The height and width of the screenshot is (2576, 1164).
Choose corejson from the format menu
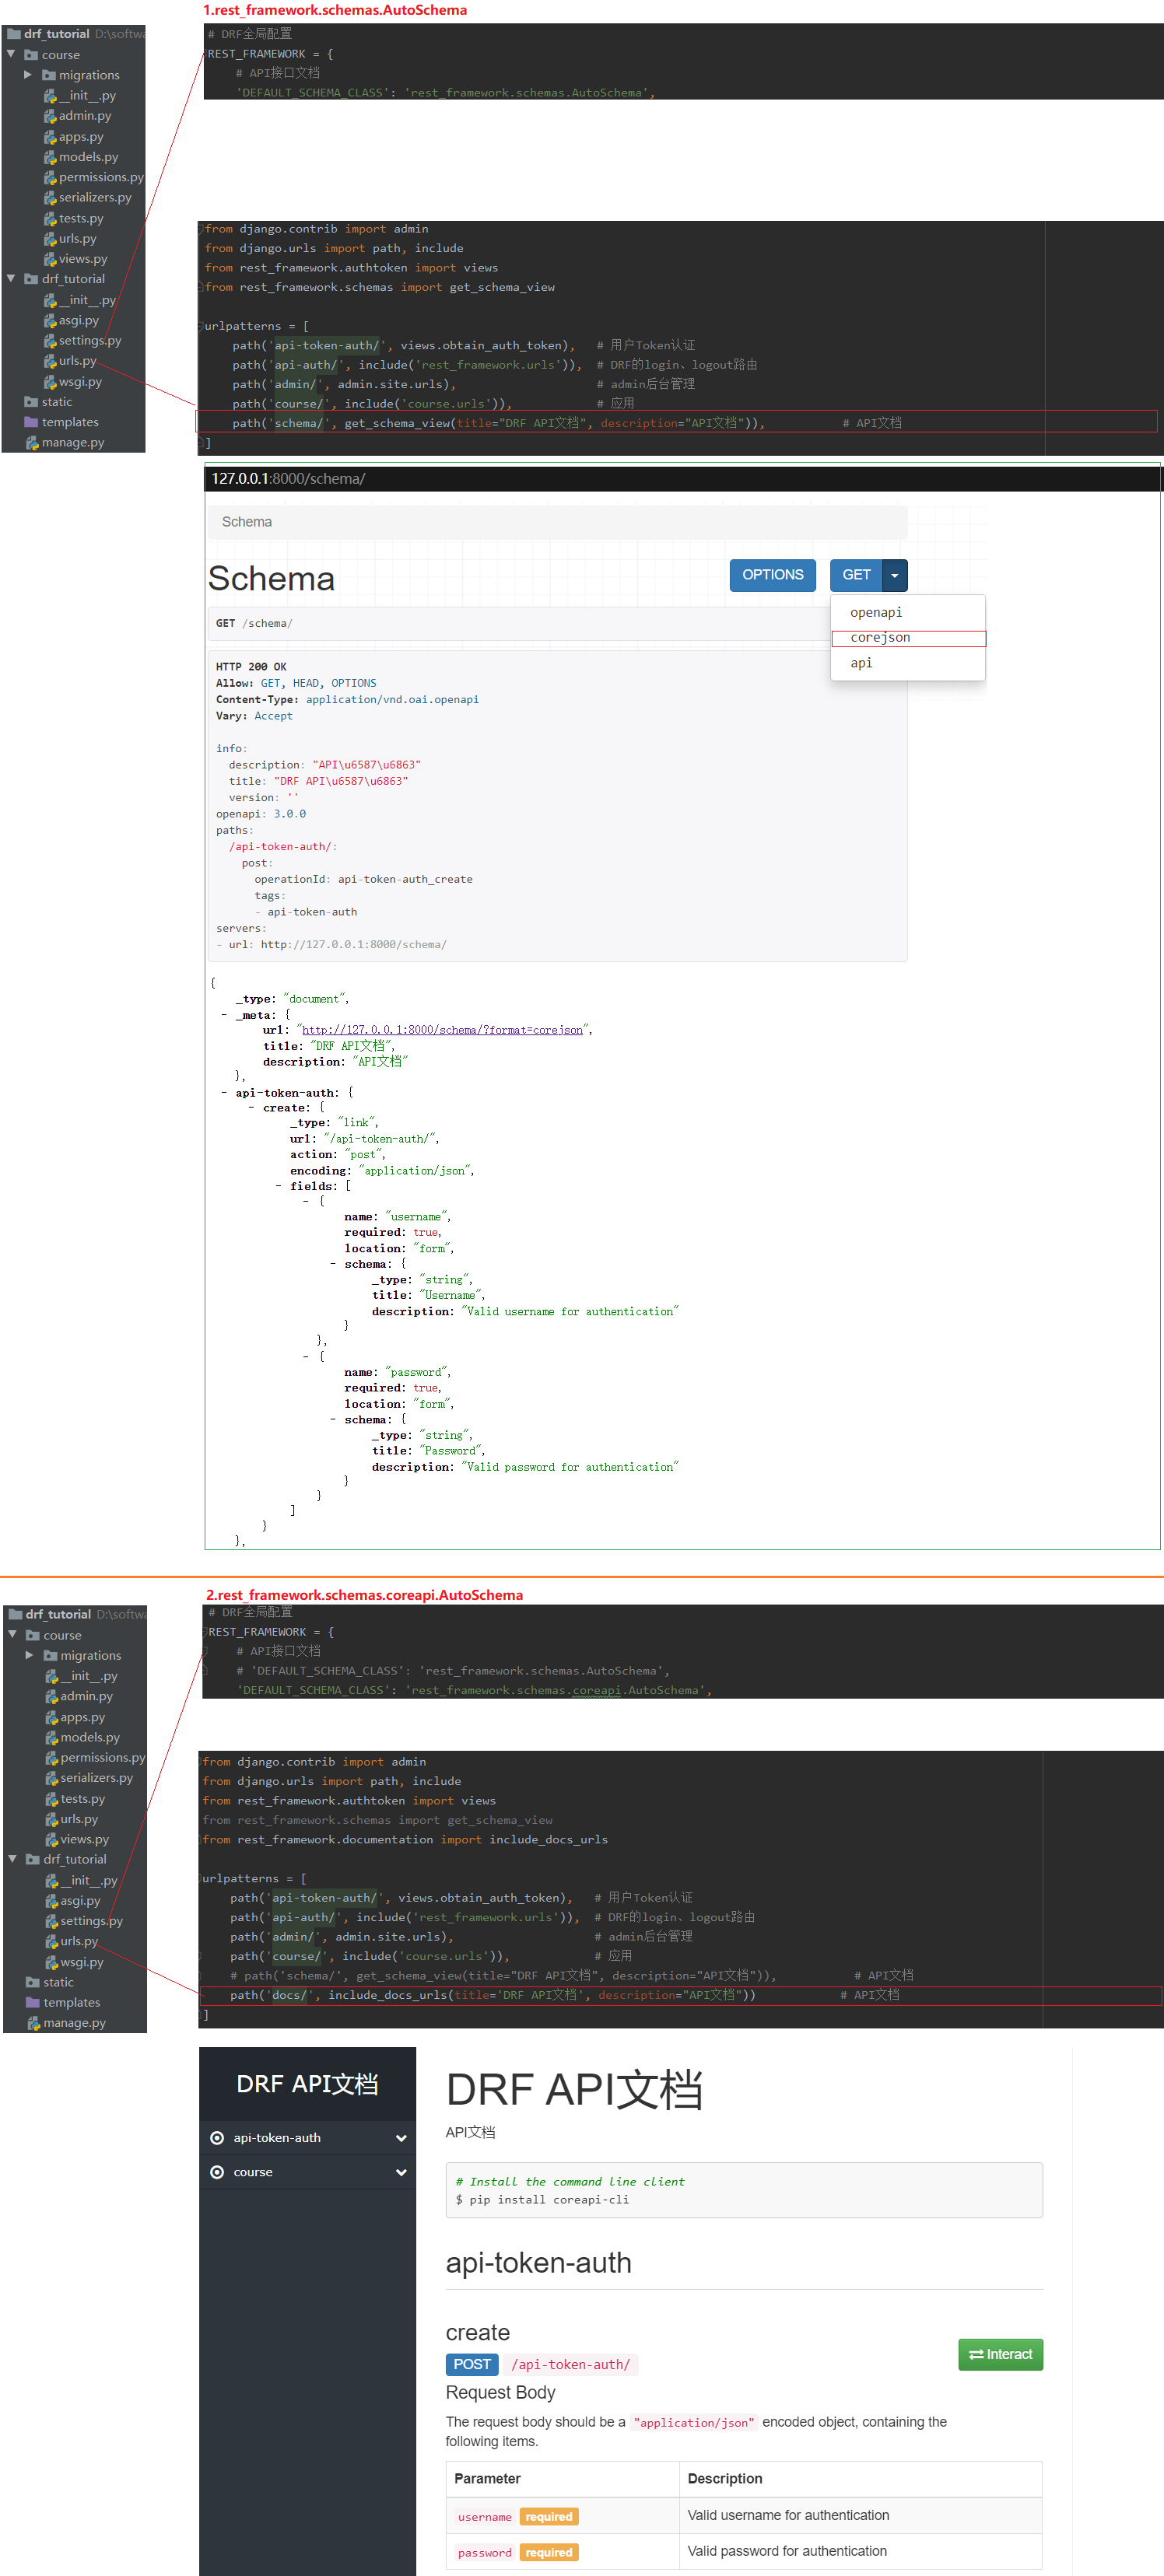(x=880, y=638)
